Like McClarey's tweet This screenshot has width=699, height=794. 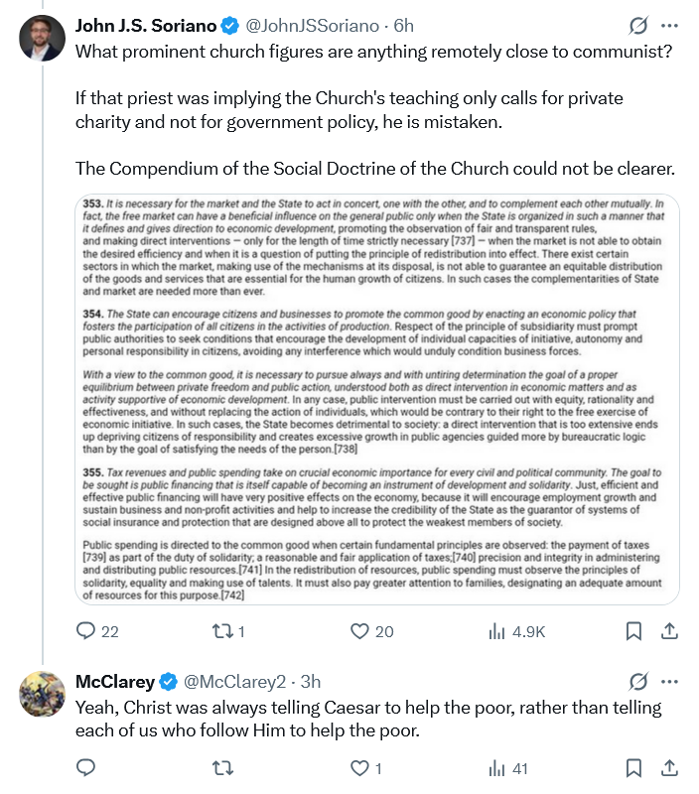[x=361, y=767]
